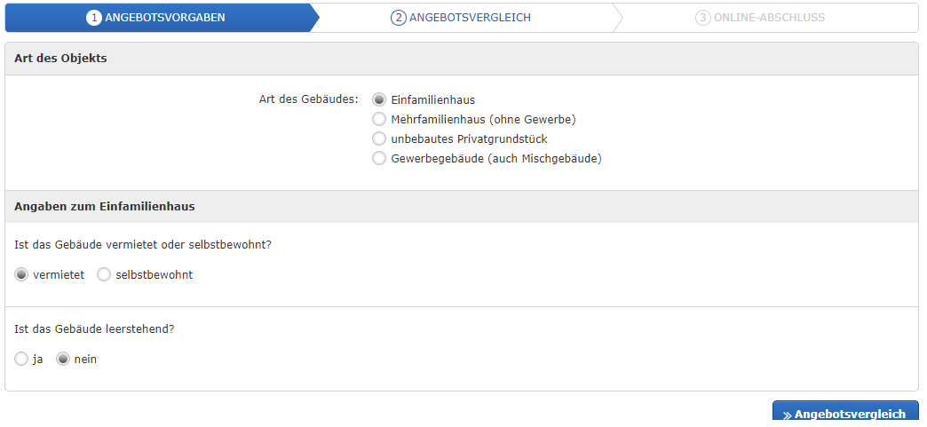Viewport: 927px width, 427px height.
Task: Select unbebautes Privatgrundstück option
Action: point(379,139)
